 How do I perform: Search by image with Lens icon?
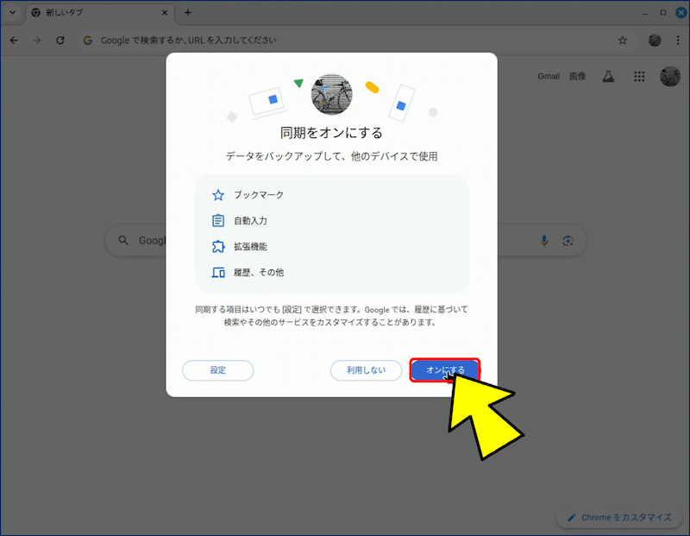[x=568, y=241]
